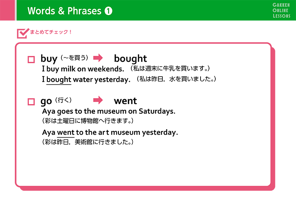The width and height of the screenshot is (296, 222).
Task: Click the translation 彩は昨日、美術館に行きました
Action: pos(88,142)
